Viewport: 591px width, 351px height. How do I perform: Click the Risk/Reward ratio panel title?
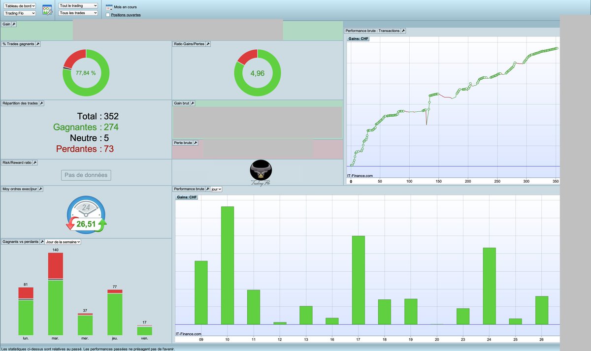(17, 162)
